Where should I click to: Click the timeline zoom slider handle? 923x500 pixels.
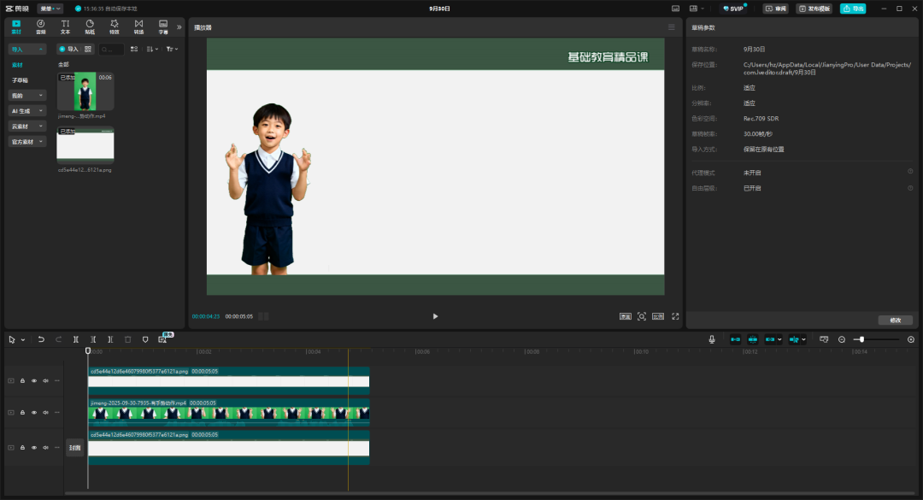(861, 339)
